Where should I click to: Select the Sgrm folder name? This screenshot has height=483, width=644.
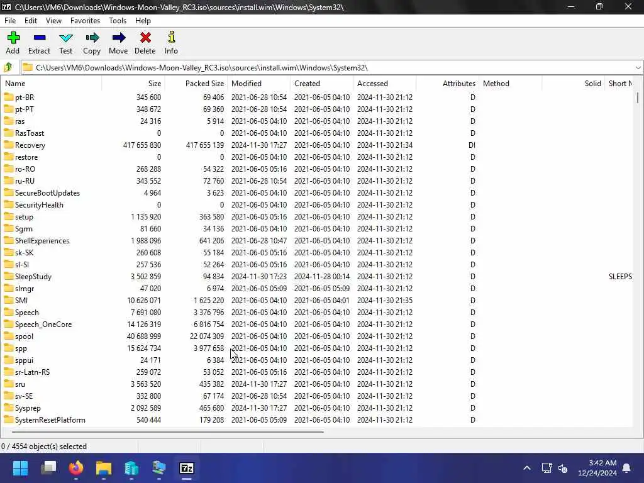tap(24, 228)
